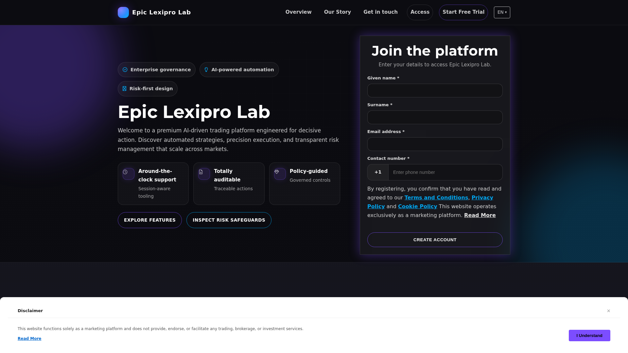Open the Cookie Policy link

417,207
